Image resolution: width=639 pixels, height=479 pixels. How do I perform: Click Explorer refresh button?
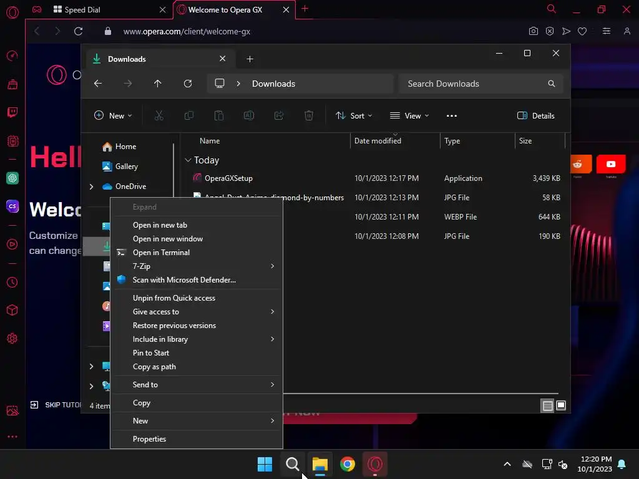[x=187, y=84]
